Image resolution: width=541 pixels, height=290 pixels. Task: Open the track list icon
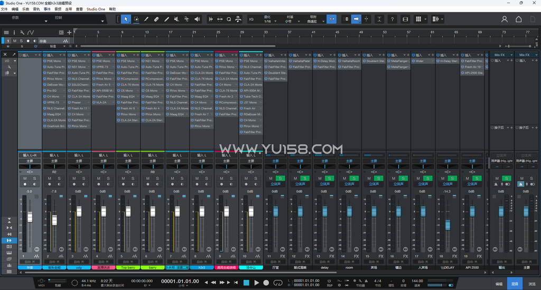click(6, 32)
